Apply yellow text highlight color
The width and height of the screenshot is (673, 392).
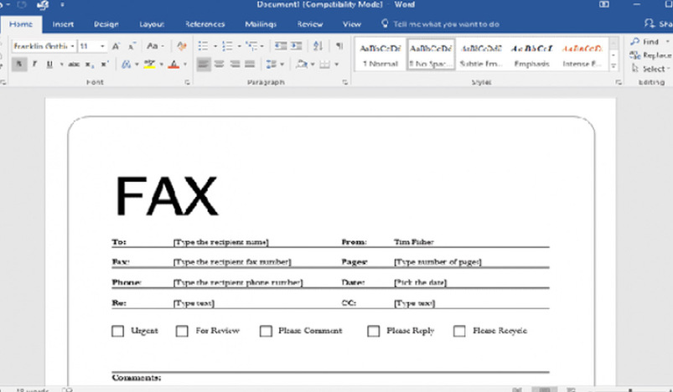tap(149, 64)
